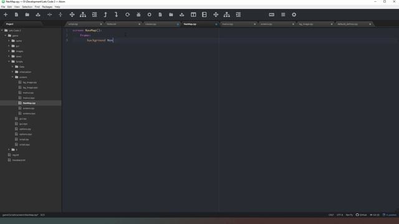Switch to the bg_image.rpy editor tab

click(315, 24)
